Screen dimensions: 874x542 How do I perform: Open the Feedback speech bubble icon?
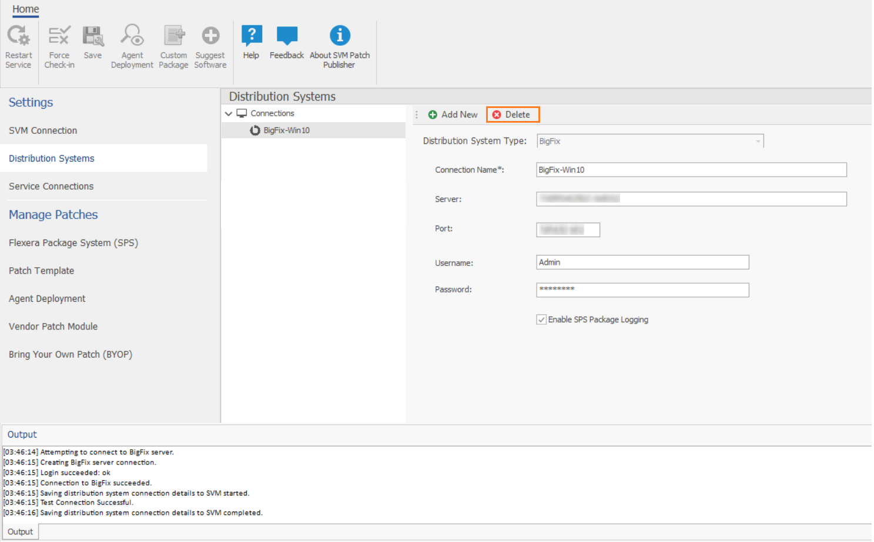tap(287, 36)
